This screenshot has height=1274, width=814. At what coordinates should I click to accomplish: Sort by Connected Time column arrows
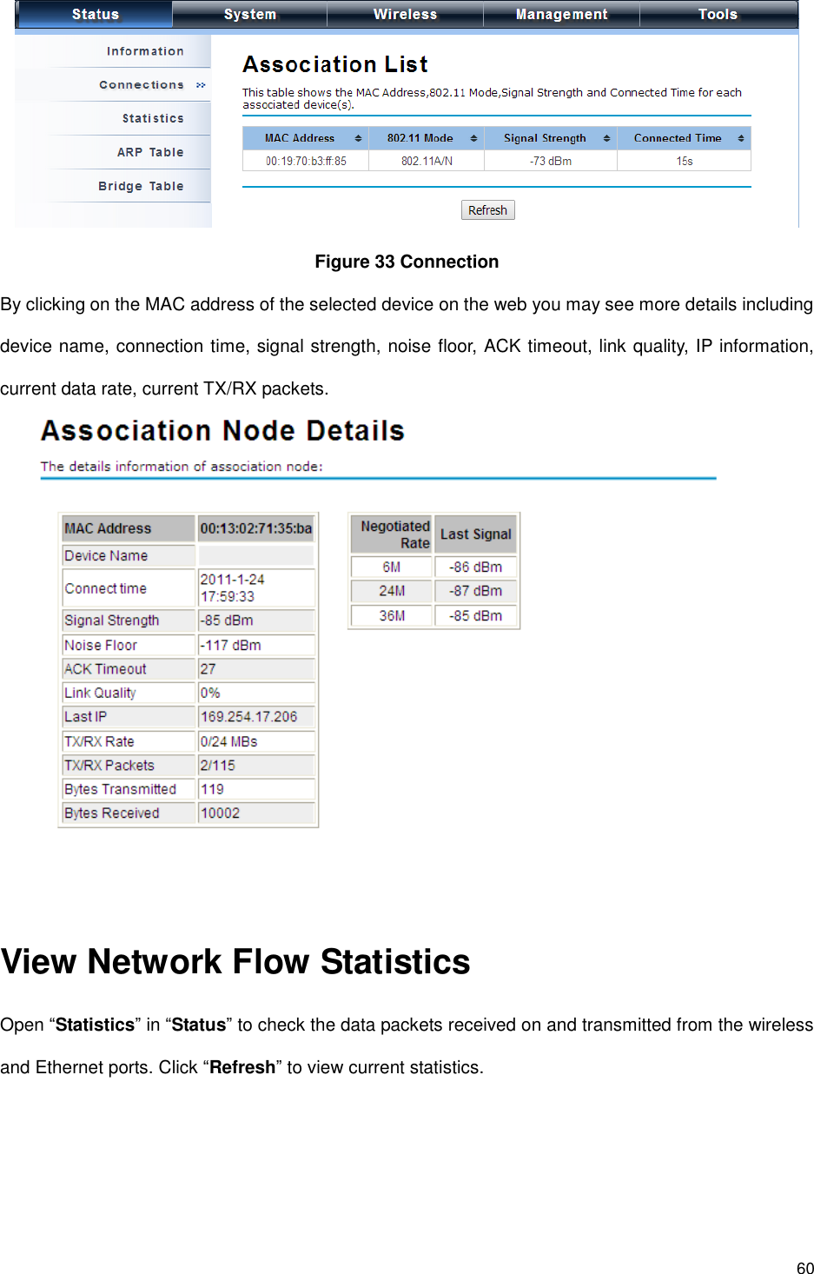741,138
